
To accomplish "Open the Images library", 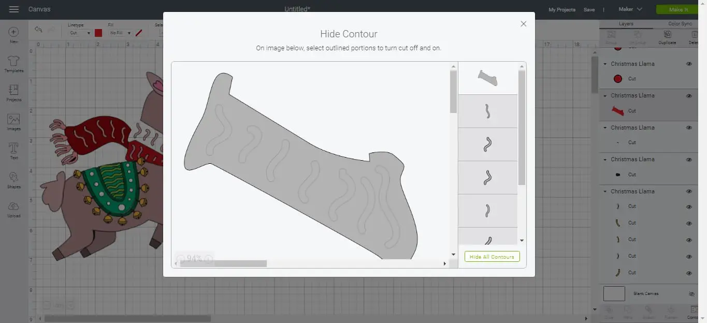I will coord(14,122).
